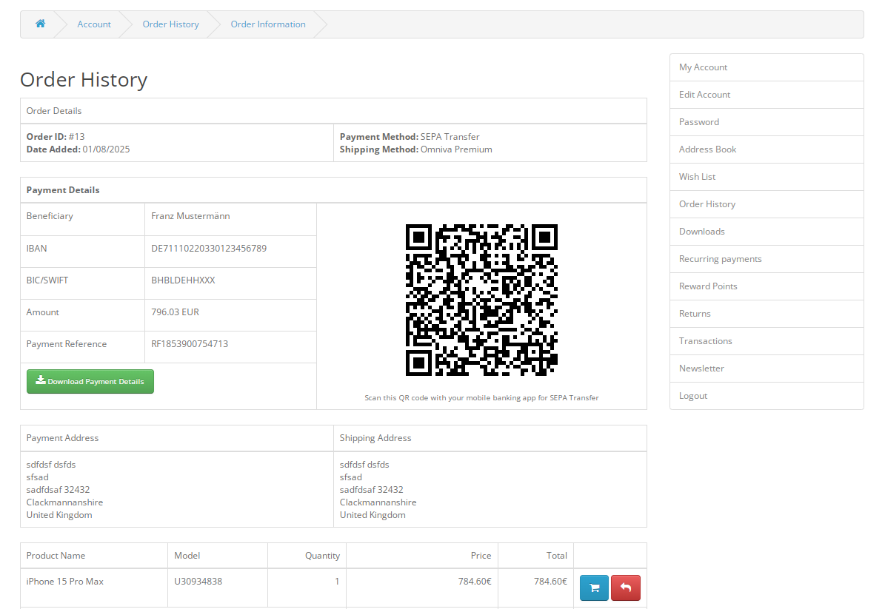885x609 pixels.
Task: Open Order Information breadcrumb link
Action: pyautogui.click(x=268, y=24)
